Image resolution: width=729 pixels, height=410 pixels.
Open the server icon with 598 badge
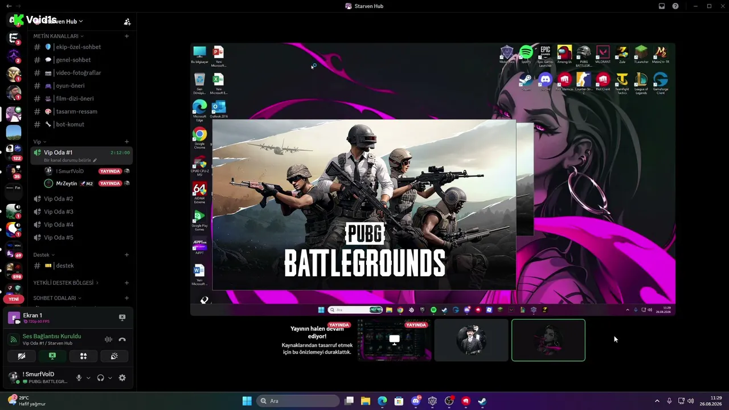[14, 269]
